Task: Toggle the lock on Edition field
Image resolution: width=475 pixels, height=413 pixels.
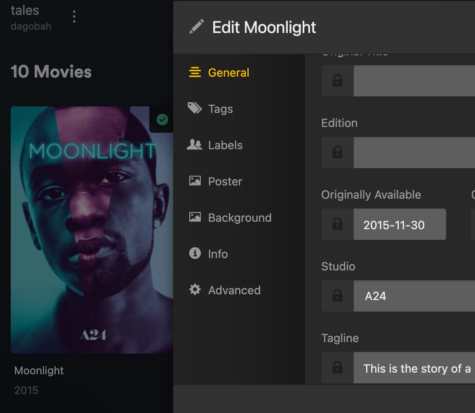Action: click(x=337, y=153)
